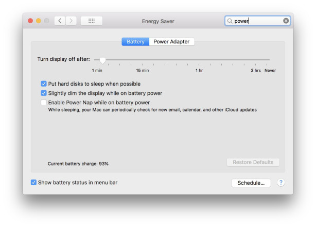Switch to the Power Adapter tab

point(171,42)
